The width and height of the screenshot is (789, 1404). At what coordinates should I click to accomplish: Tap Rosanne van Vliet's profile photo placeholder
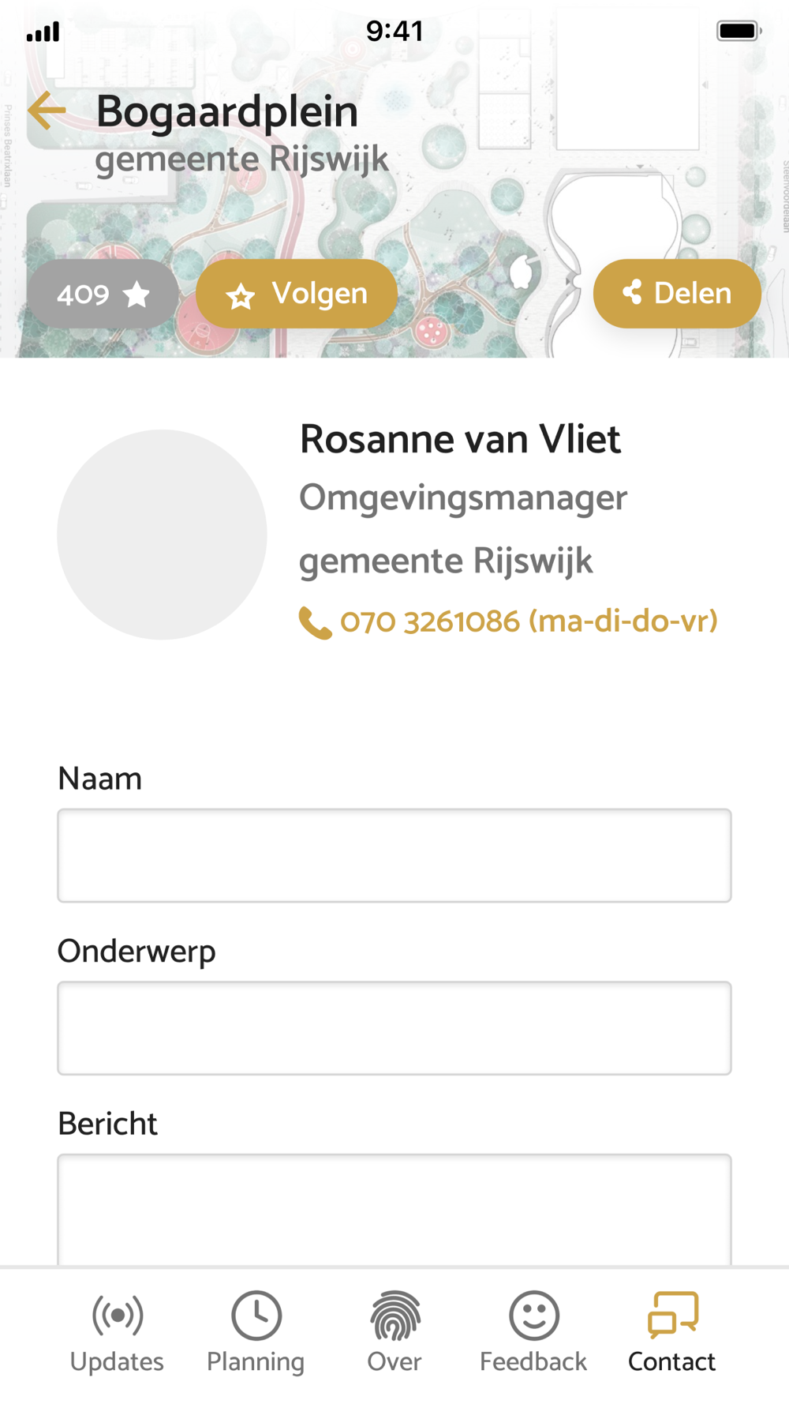(x=162, y=535)
